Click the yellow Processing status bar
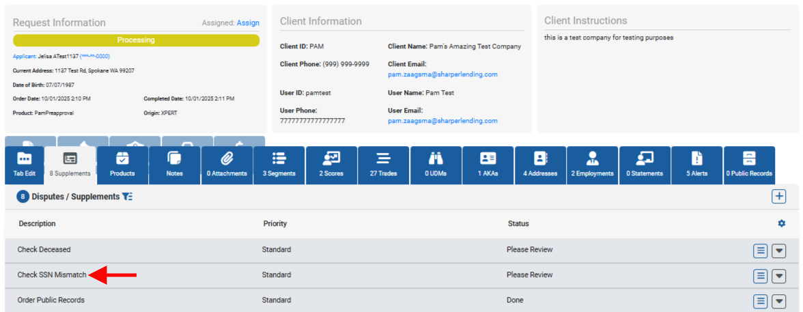 [137, 40]
